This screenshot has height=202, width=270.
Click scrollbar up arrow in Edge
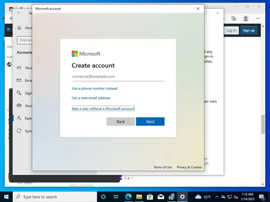[x=263, y=26]
